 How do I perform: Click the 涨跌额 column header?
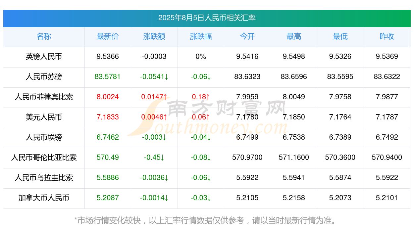click(x=154, y=36)
